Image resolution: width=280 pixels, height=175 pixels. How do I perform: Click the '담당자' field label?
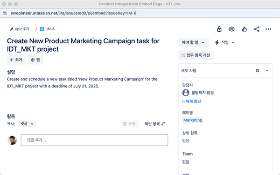(x=188, y=85)
